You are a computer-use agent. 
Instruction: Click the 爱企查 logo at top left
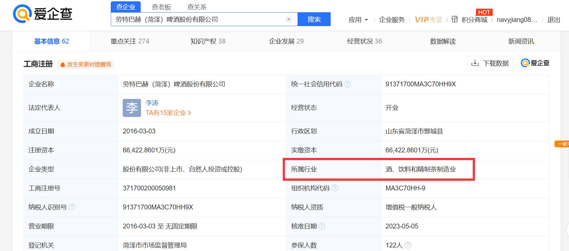(x=43, y=14)
